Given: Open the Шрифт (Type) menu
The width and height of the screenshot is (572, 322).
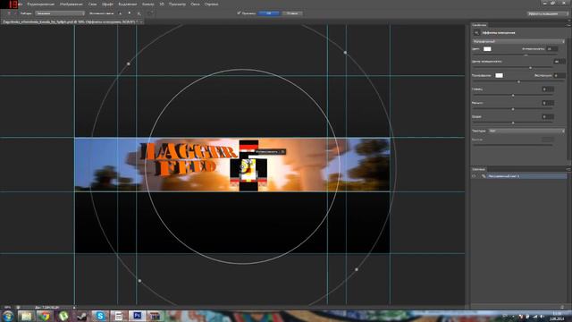Looking at the screenshot, I should click(107, 4).
